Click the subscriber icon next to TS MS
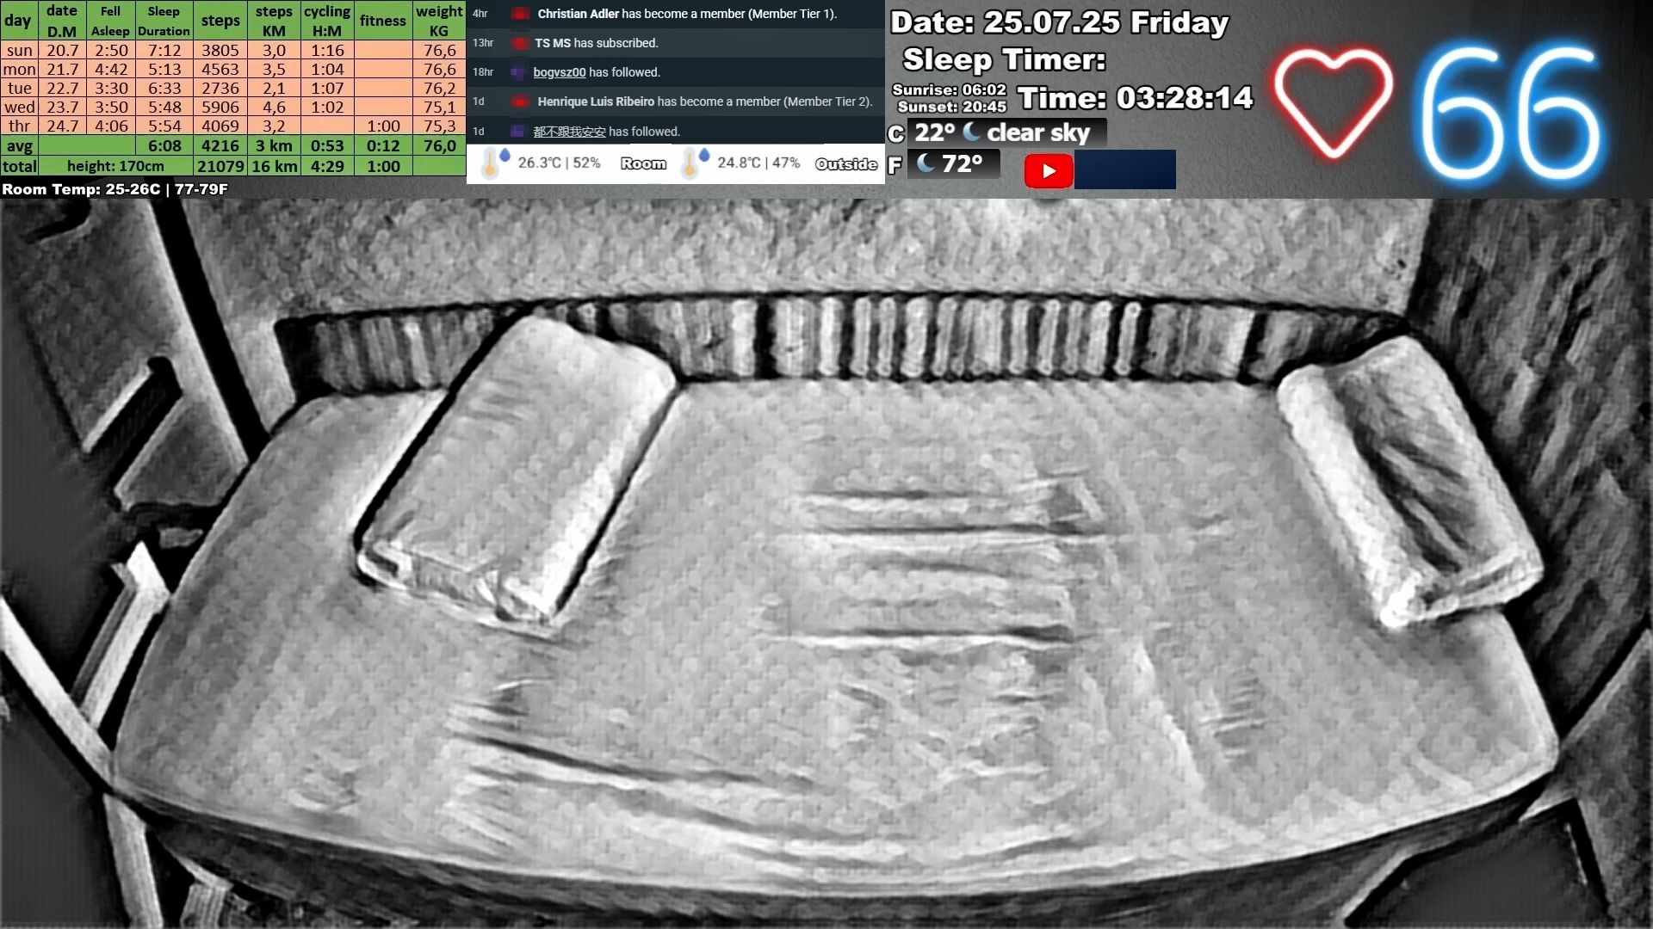The width and height of the screenshot is (1653, 929). [x=520, y=43]
